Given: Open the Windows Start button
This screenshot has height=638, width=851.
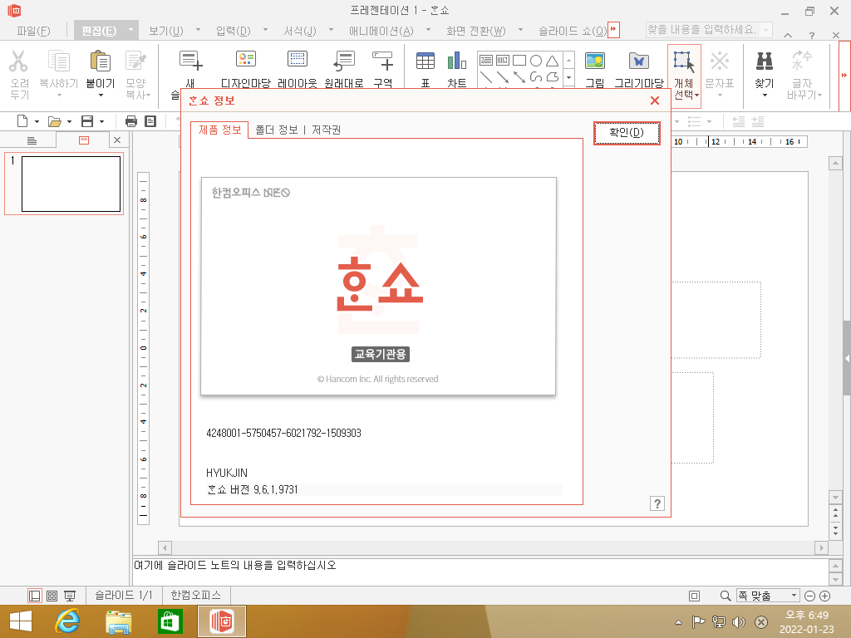Looking at the screenshot, I should 21,621.
